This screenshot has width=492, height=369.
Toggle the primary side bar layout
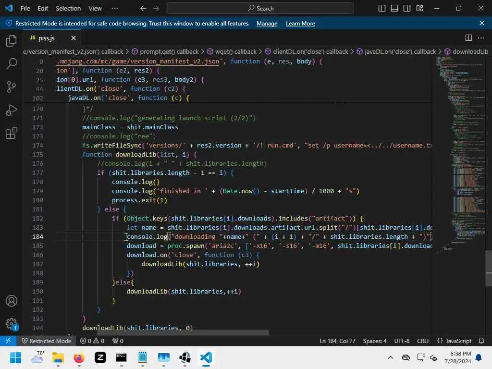(x=382, y=9)
